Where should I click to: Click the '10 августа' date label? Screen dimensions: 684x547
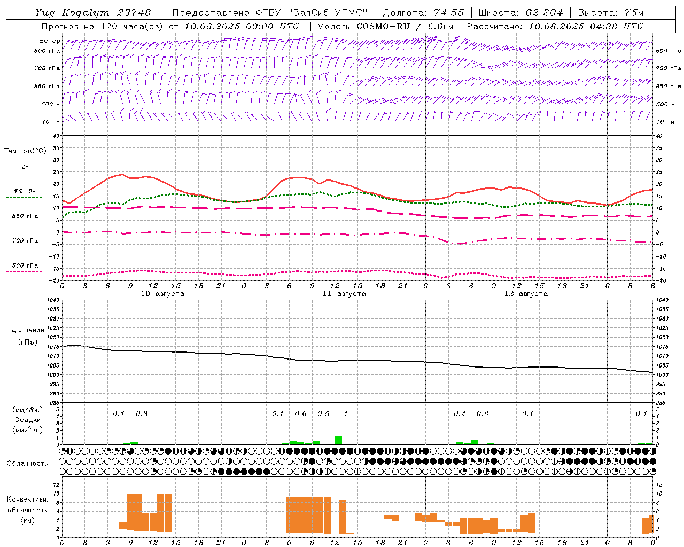162,294
